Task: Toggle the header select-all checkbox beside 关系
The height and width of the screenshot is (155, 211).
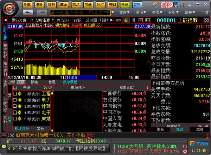Action: click(x=15, y=87)
